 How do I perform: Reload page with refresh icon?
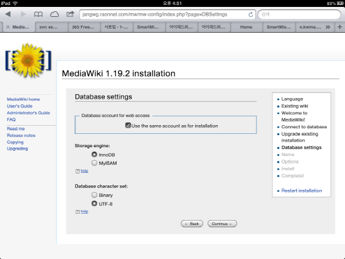[251, 14]
